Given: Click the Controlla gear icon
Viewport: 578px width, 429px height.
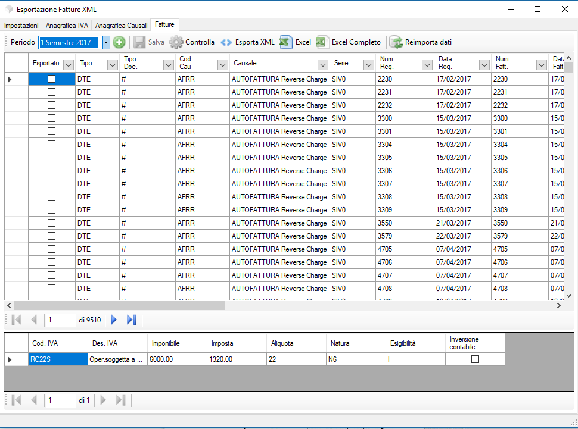Looking at the screenshot, I should click(176, 42).
